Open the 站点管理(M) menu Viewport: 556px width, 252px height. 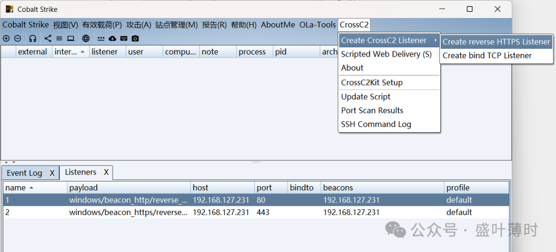click(x=177, y=25)
